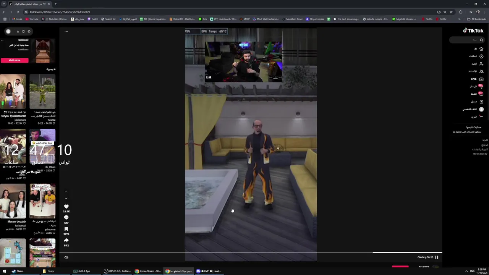Open the video comments bubble icon
The image size is (489, 275).
(66, 218)
